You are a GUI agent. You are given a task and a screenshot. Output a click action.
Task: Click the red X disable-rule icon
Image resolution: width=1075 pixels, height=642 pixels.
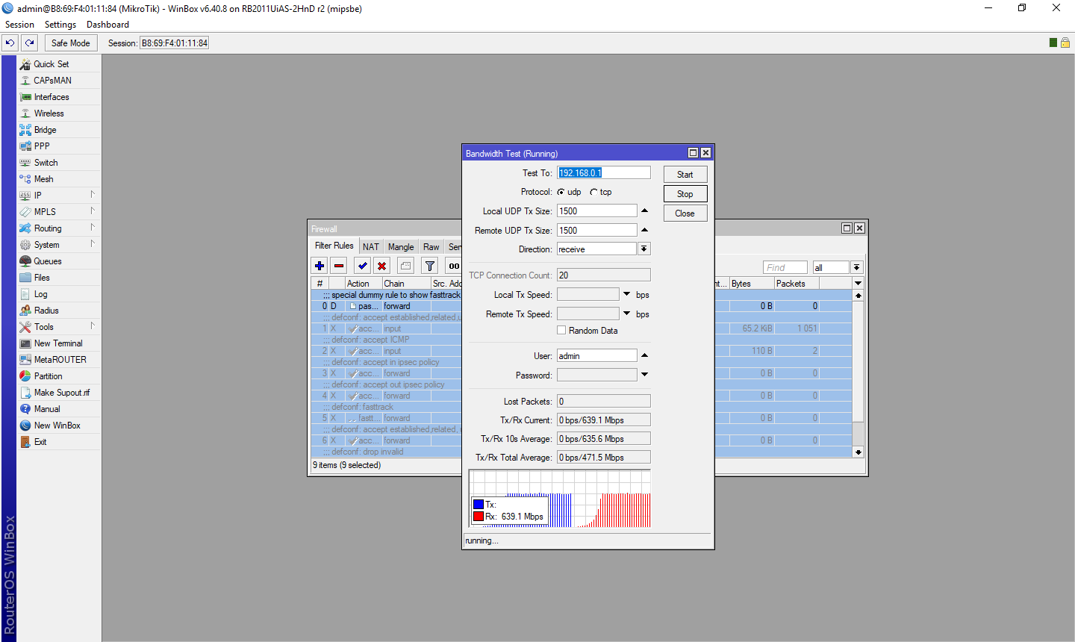point(382,266)
